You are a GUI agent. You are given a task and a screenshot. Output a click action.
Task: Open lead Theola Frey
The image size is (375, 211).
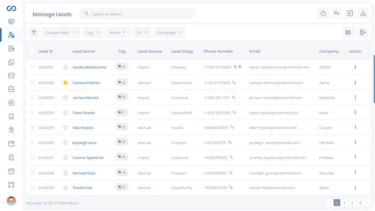pyautogui.click(x=82, y=188)
